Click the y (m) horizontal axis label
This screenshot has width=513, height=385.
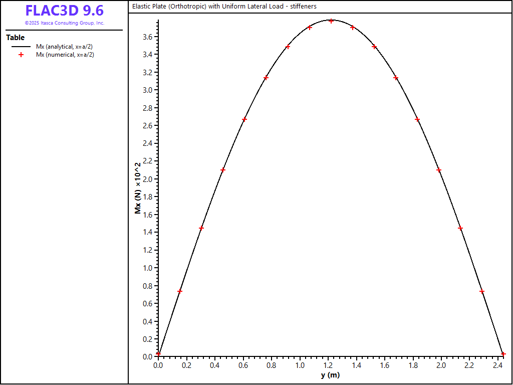pos(330,375)
